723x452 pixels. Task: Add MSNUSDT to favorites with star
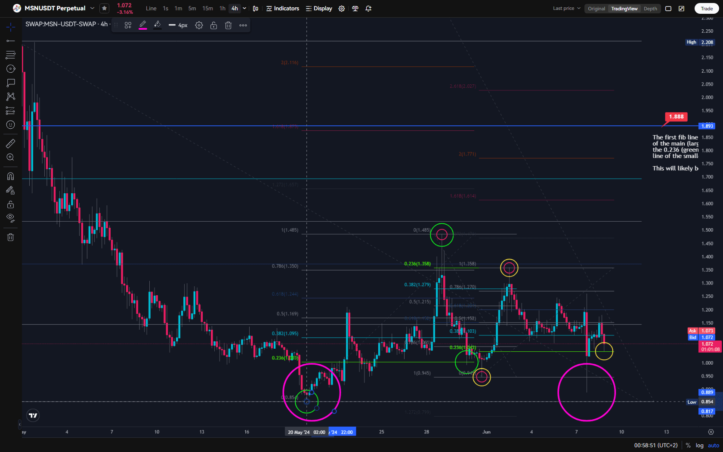click(104, 8)
